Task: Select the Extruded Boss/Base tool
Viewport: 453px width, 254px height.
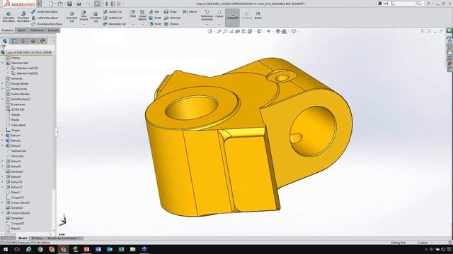Action: pos(8,17)
